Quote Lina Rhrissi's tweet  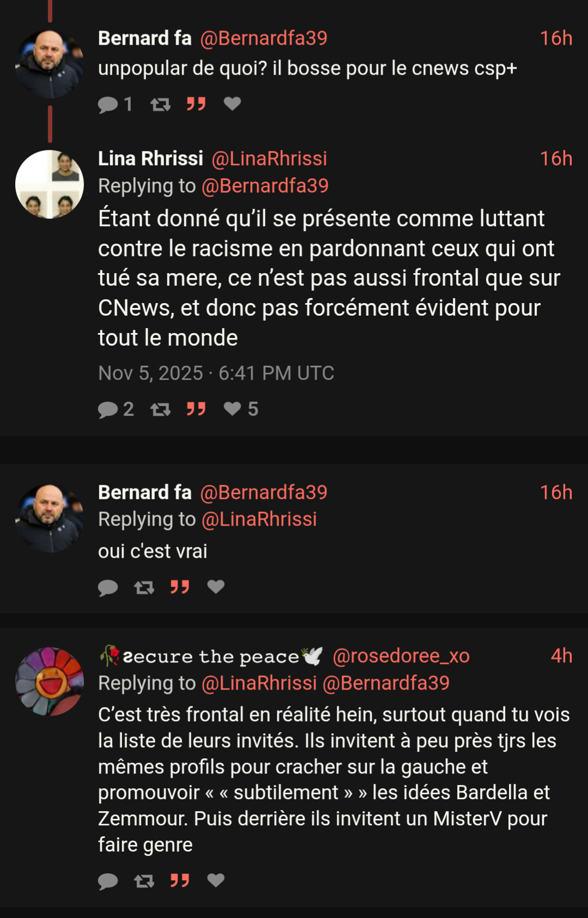pyautogui.click(x=196, y=409)
